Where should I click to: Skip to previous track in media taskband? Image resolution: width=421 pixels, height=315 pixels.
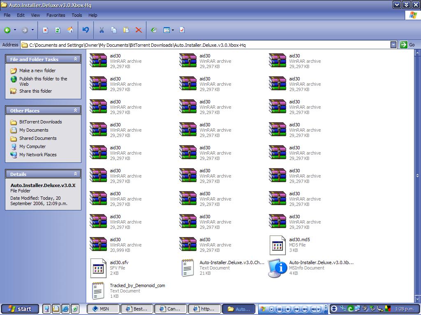click(296, 309)
